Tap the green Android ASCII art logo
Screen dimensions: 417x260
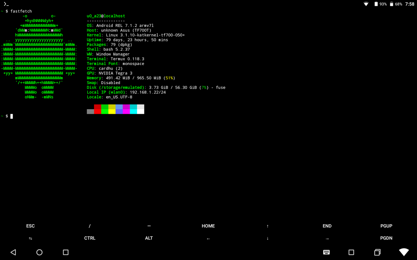coord(39,57)
